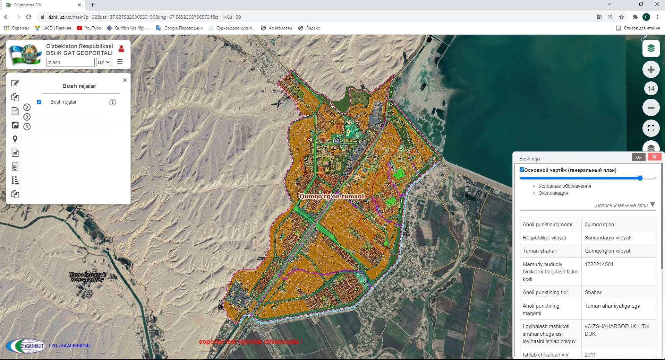Open the tab search dropdown arrow
This screenshot has width=665, height=360.
609,4
